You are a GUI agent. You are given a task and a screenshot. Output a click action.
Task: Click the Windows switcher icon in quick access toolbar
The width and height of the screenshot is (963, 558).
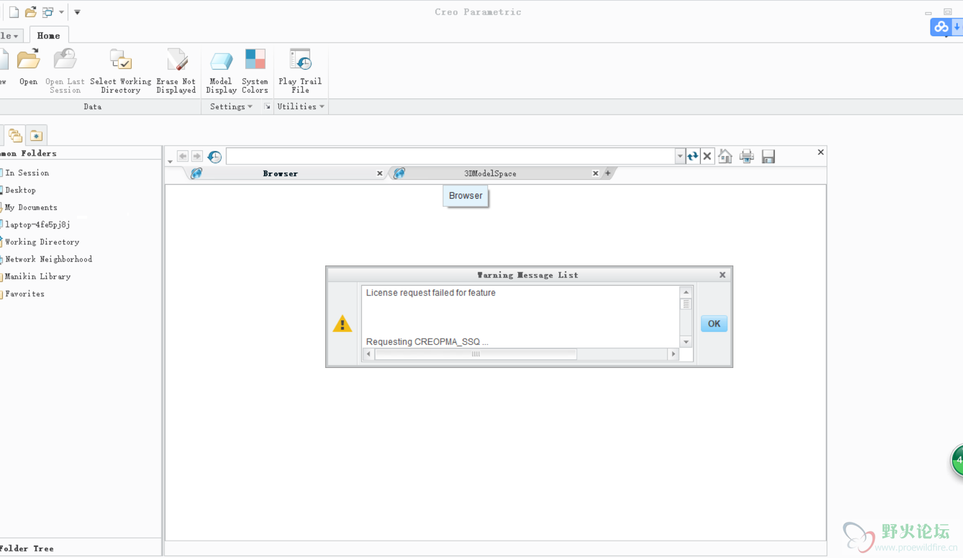tap(48, 12)
